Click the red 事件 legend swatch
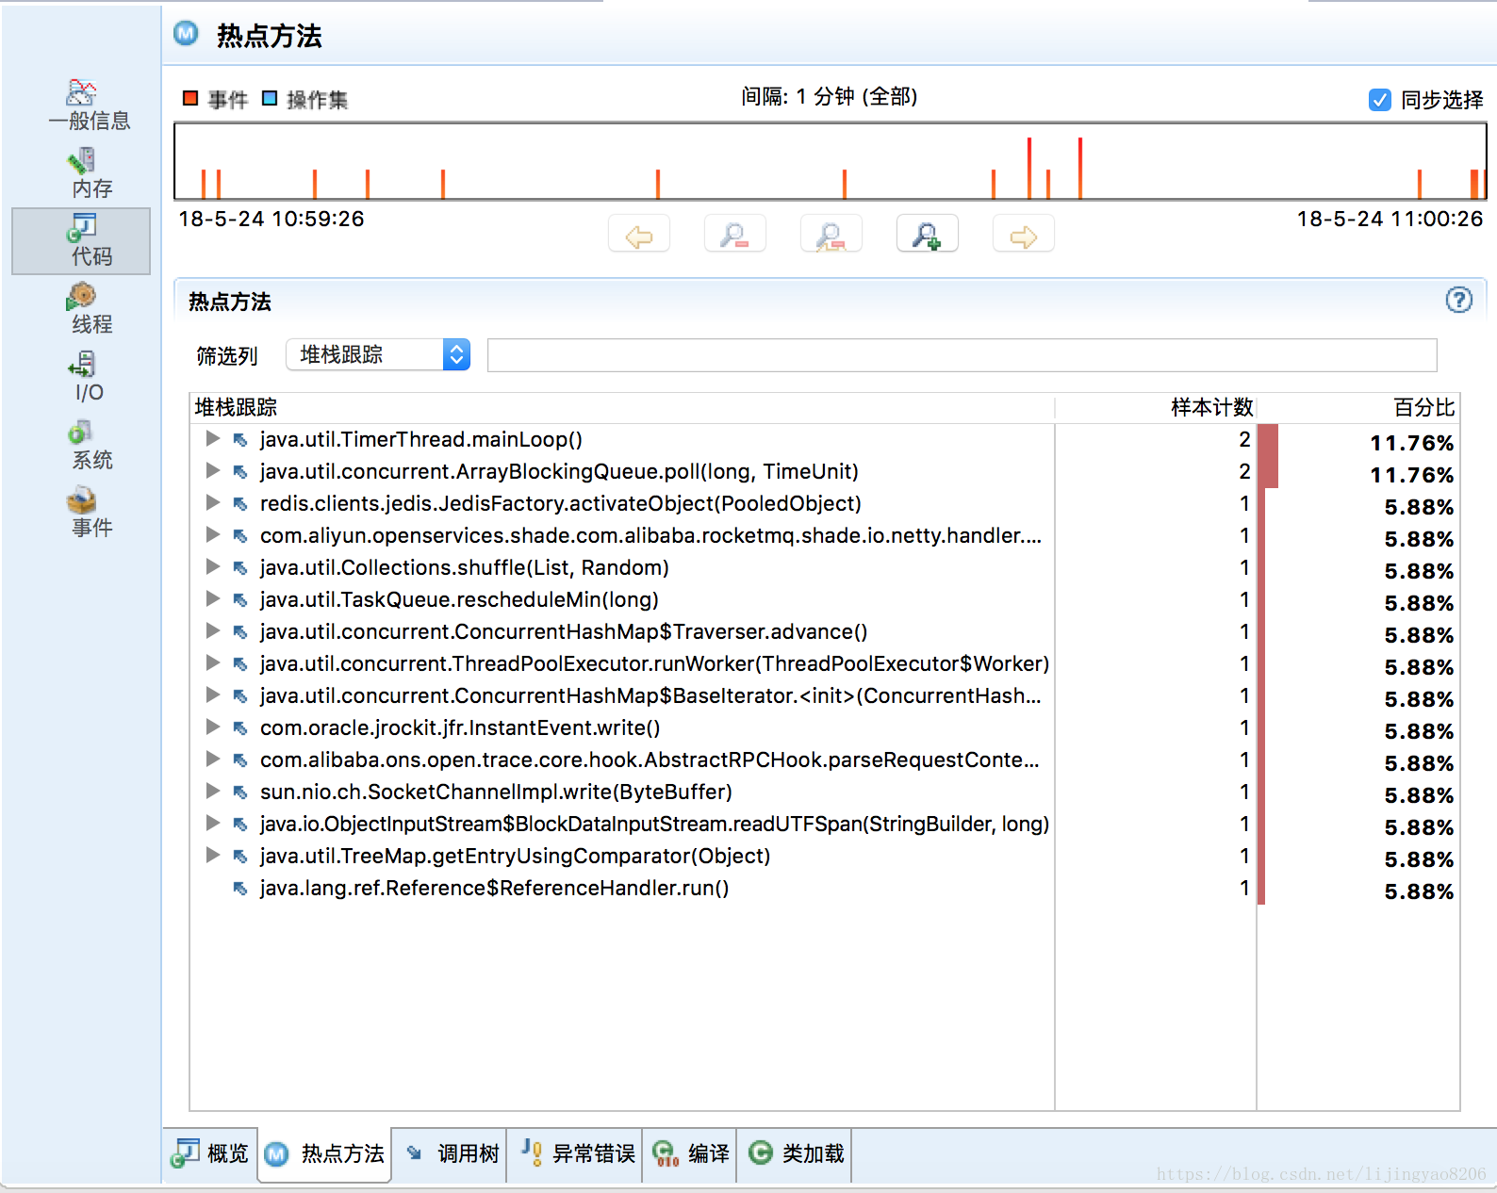Viewport: 1497px width, 1193px height. click(190, 98)
